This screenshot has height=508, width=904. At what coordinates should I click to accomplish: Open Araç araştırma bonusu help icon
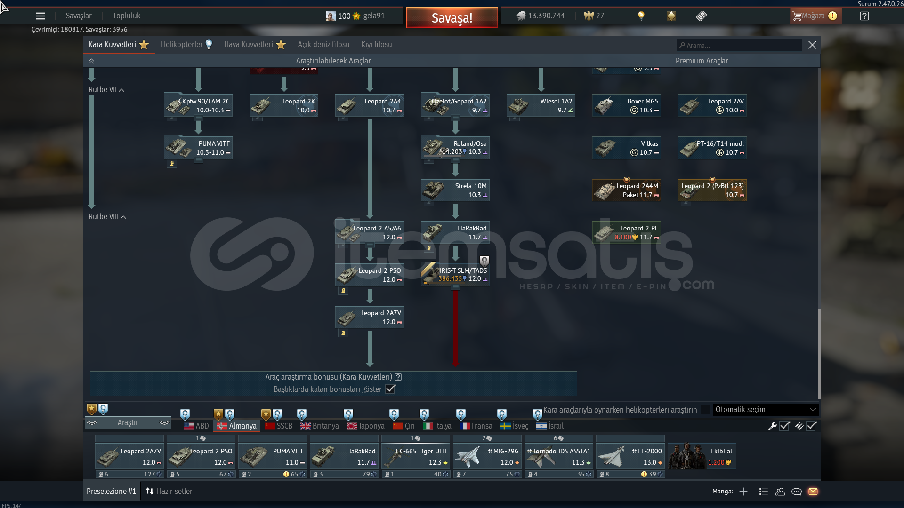pos(398,377)
